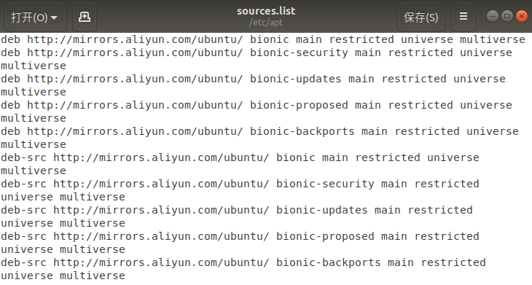Close the sources.list window
The image size is (532, 285).
point(522,16)
